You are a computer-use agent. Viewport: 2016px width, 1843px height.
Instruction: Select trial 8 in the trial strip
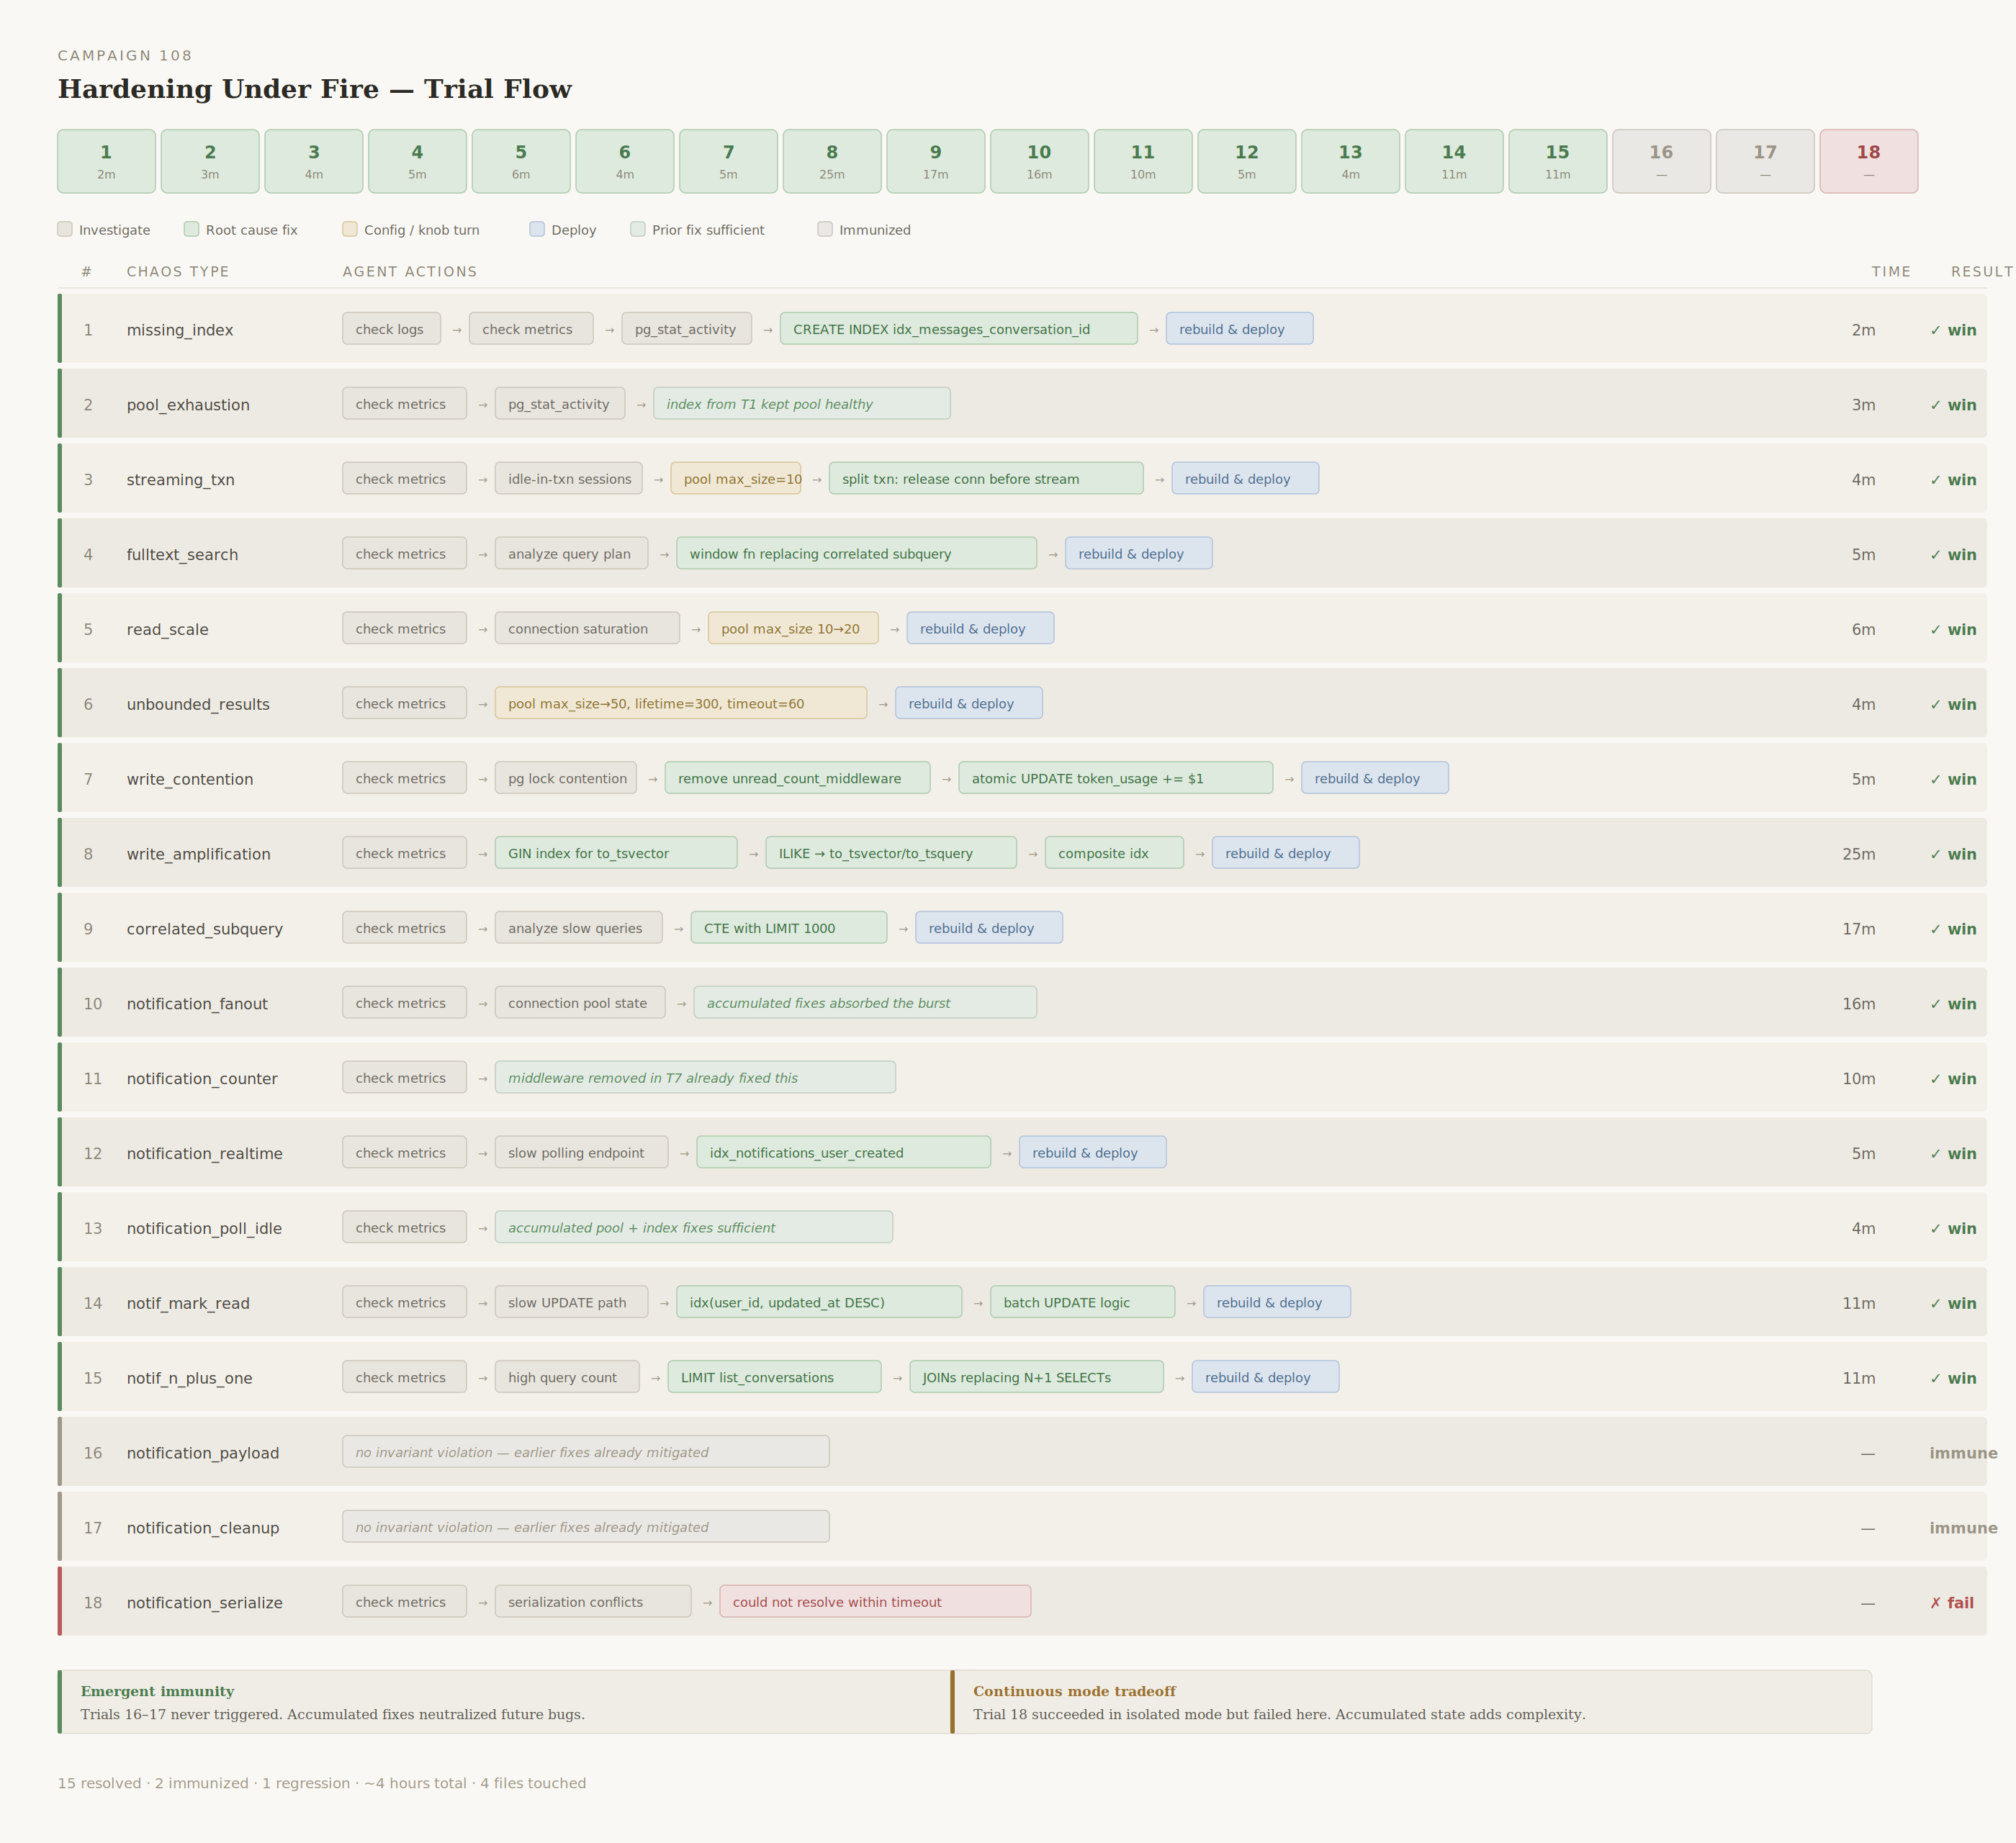[x=831, y=161]
